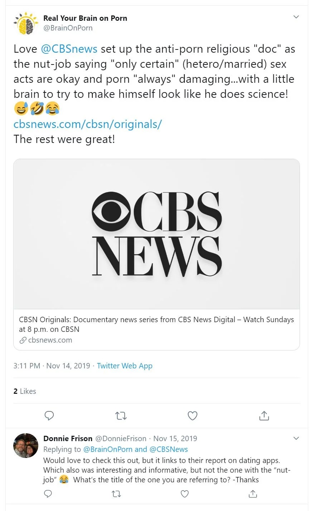Screen dimensions: 315x511
Task: Expand options on Donnie Frison's reply
Action: click(x=296, y=438)
